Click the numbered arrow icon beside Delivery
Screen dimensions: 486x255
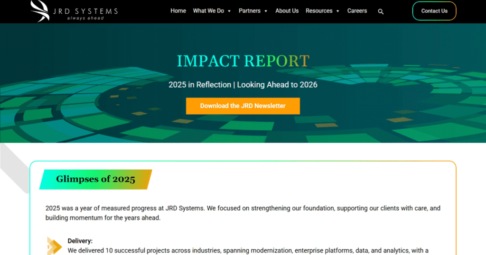point(54,246)
